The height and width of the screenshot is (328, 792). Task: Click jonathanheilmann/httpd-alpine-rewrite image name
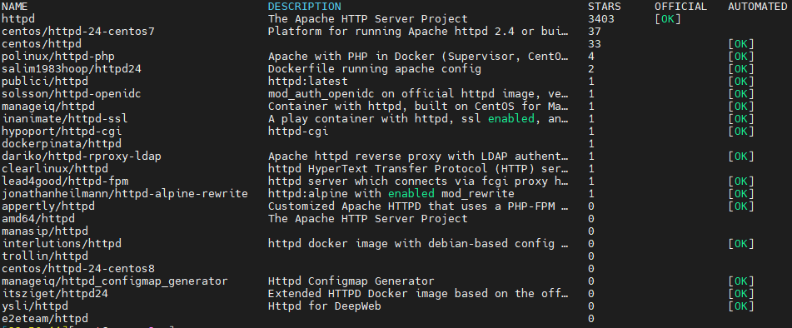coord(125,194)
